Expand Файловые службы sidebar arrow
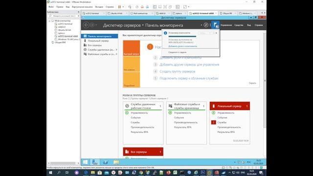The width and height of the screenshot is (313, 176). tap(116, 54)
